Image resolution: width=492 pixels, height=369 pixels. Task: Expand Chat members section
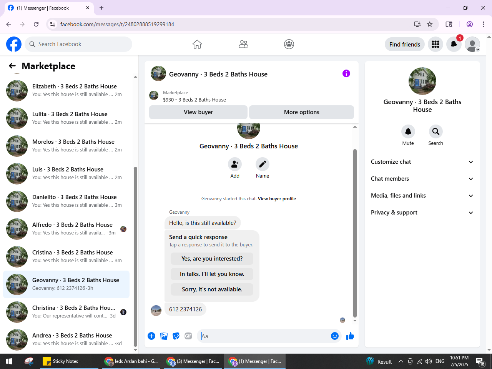pyautogui.click(x=422, y=179)
